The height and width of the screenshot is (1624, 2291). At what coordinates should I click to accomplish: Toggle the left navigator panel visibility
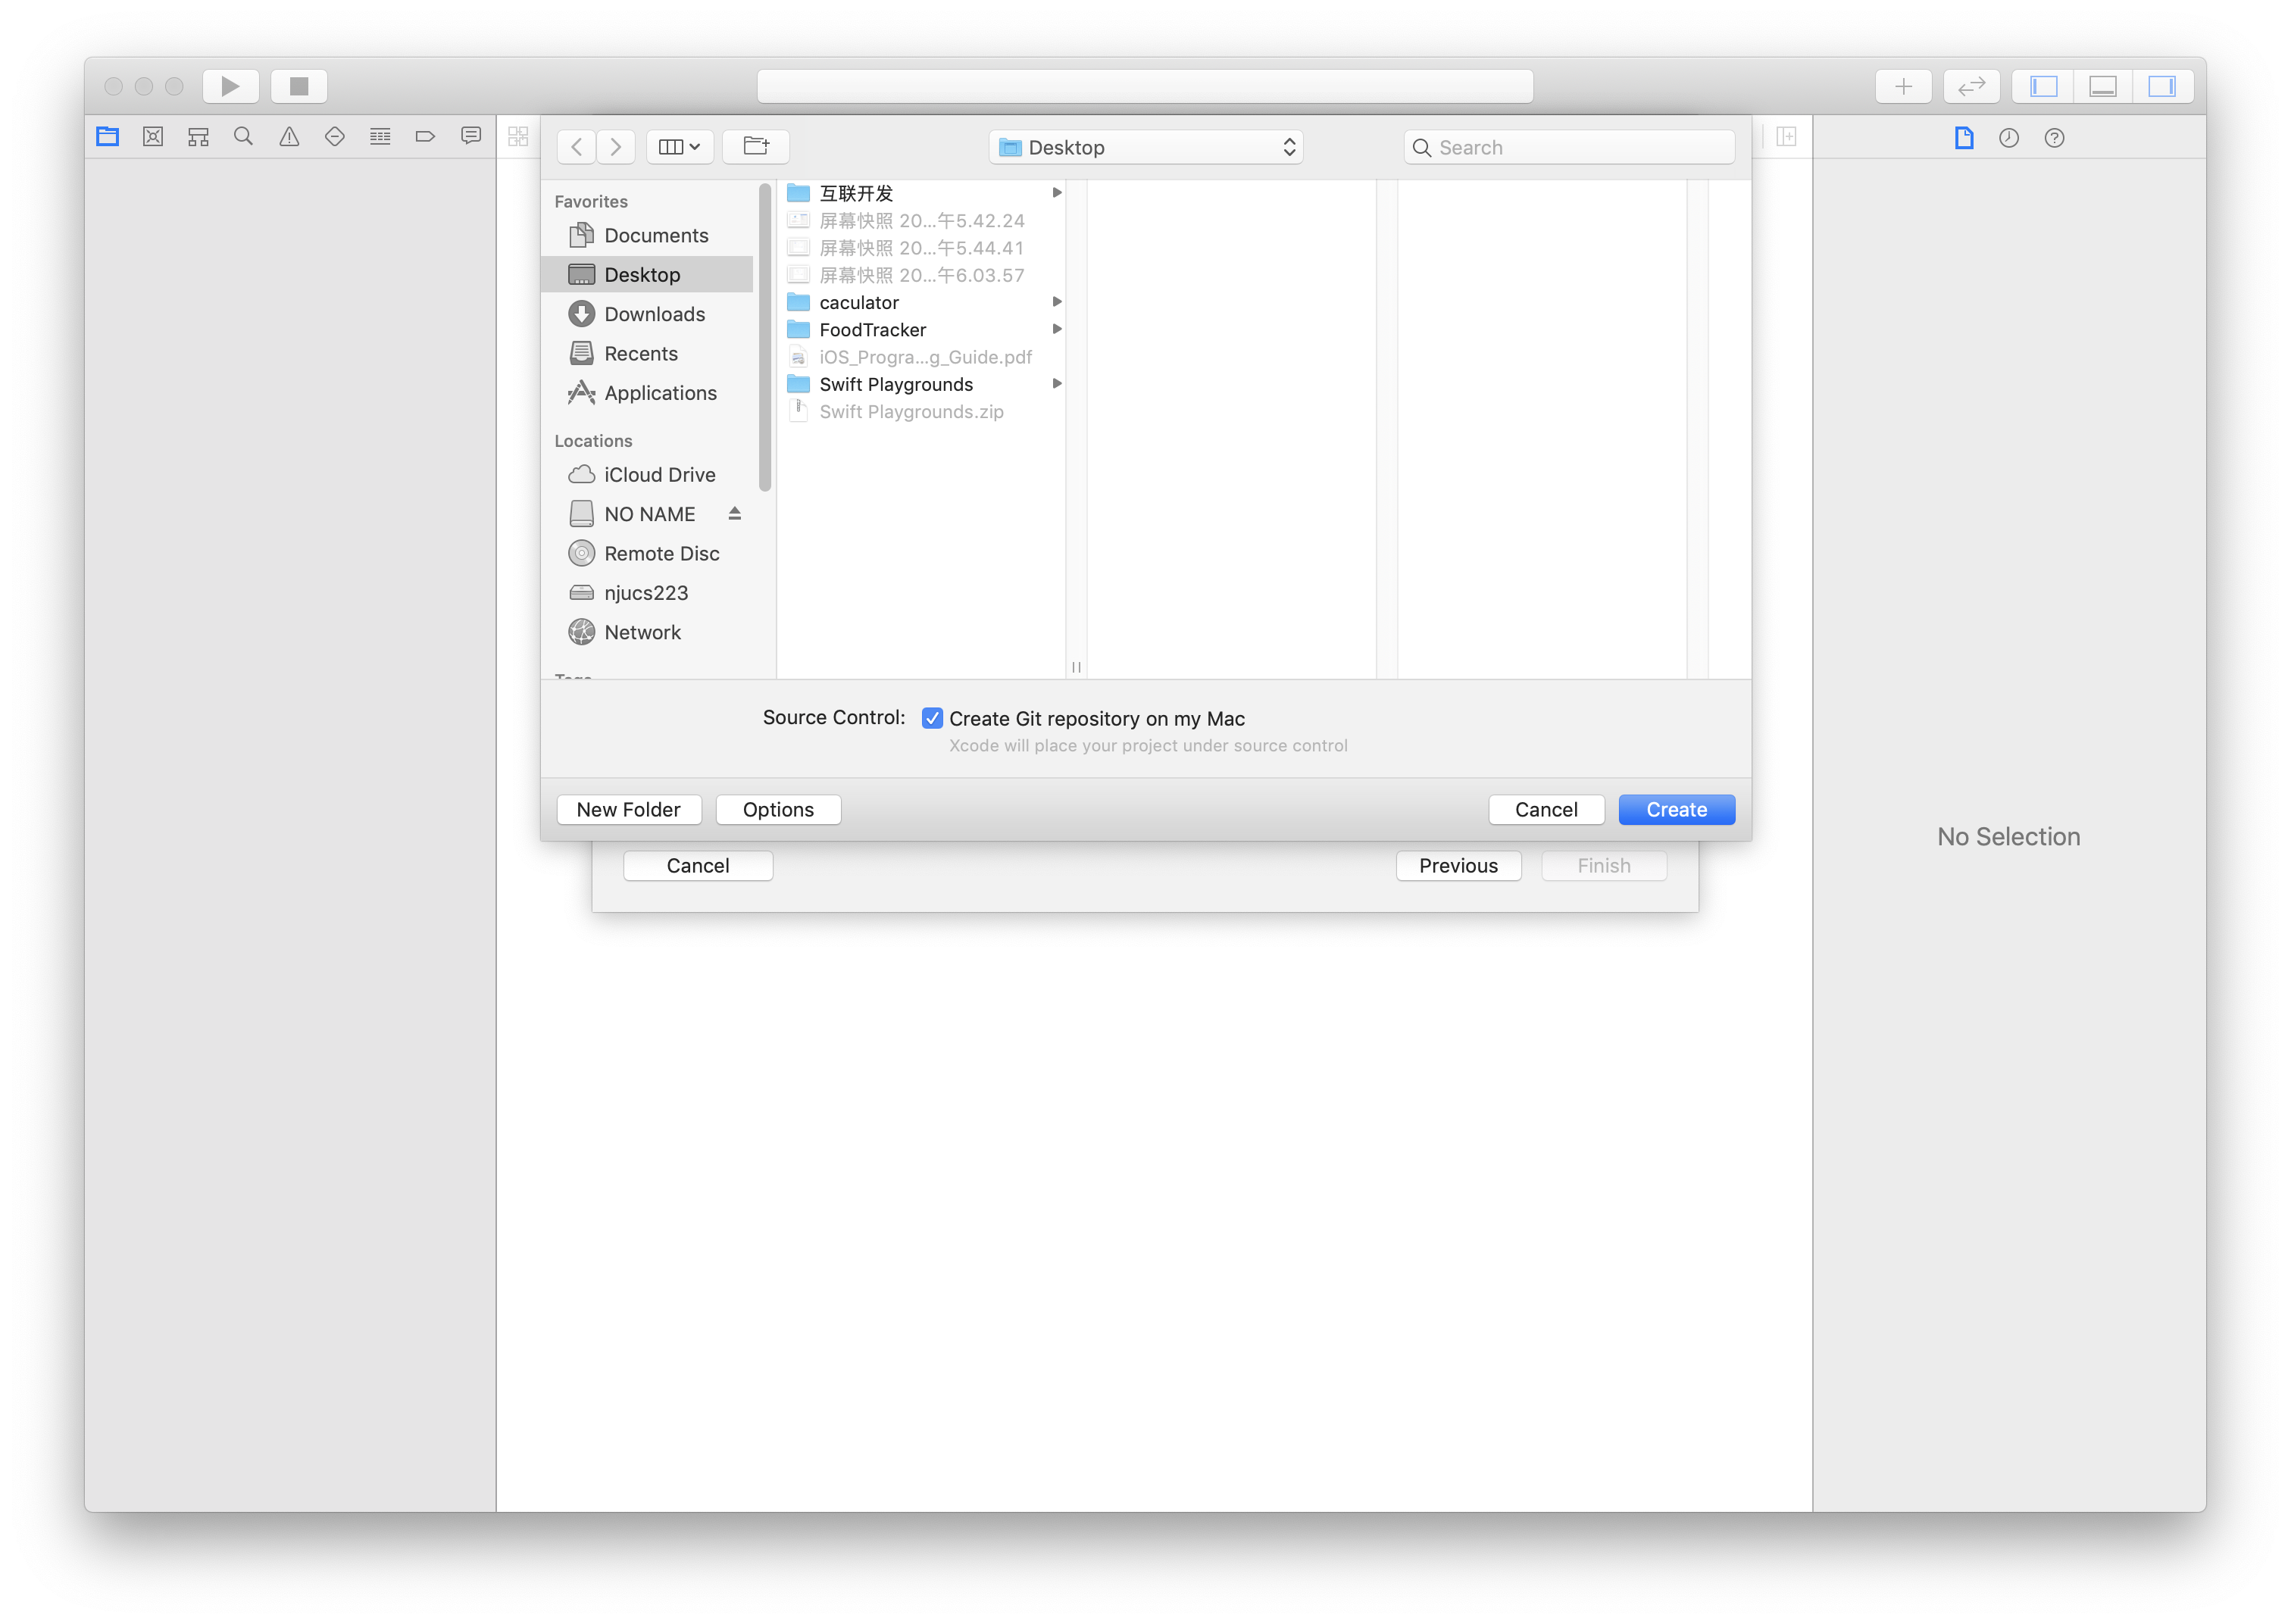[x=2043, y=86]
